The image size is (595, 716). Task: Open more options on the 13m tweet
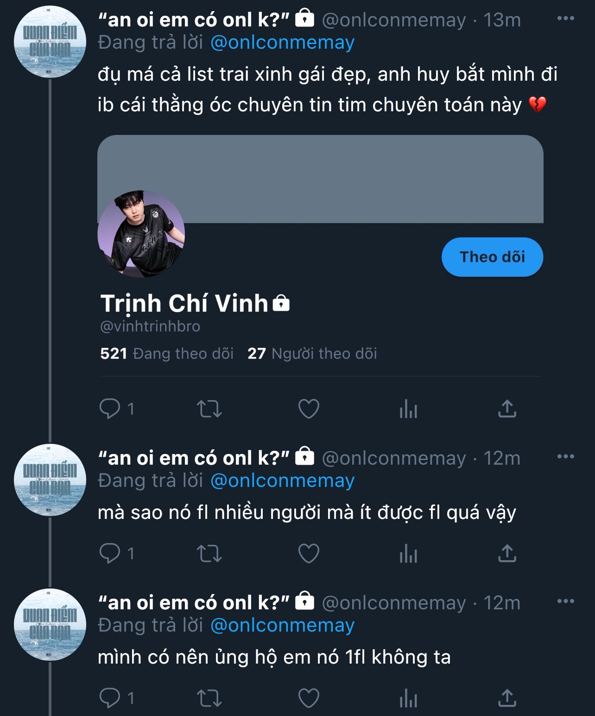(566, 19)
